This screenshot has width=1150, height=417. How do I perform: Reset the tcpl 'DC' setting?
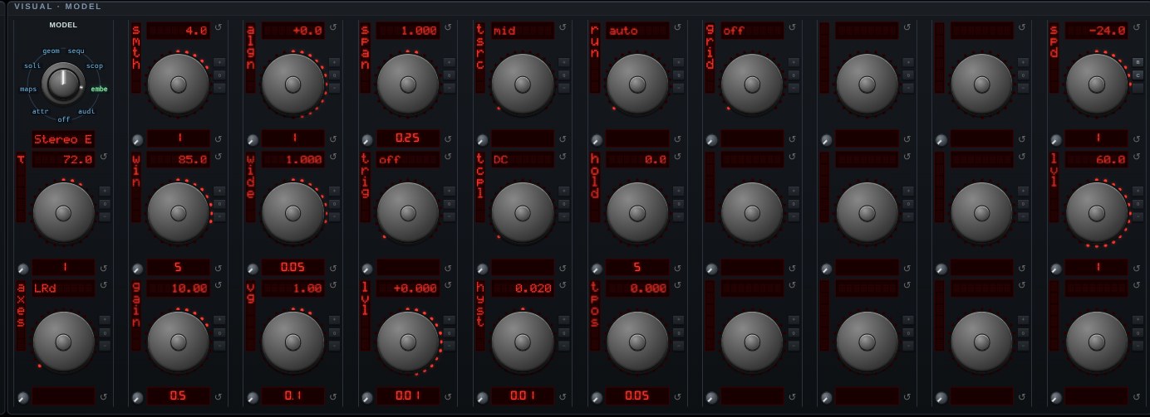click(562, 157)
